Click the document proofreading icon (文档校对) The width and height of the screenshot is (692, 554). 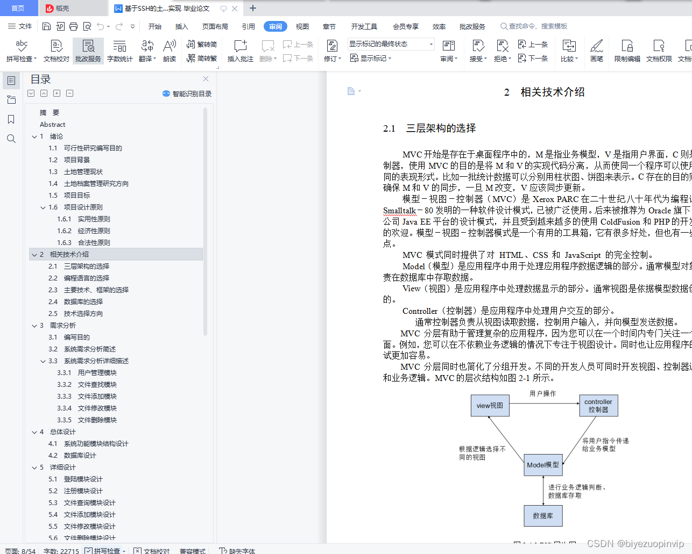[x=57, y=51]
